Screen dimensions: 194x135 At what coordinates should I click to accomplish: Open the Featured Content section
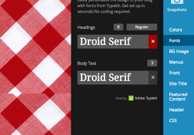(178, 97)
